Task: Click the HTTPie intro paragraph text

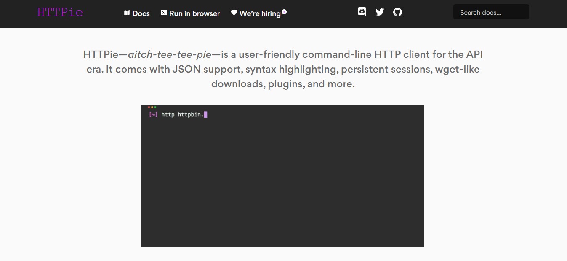Action: [283, 69]
